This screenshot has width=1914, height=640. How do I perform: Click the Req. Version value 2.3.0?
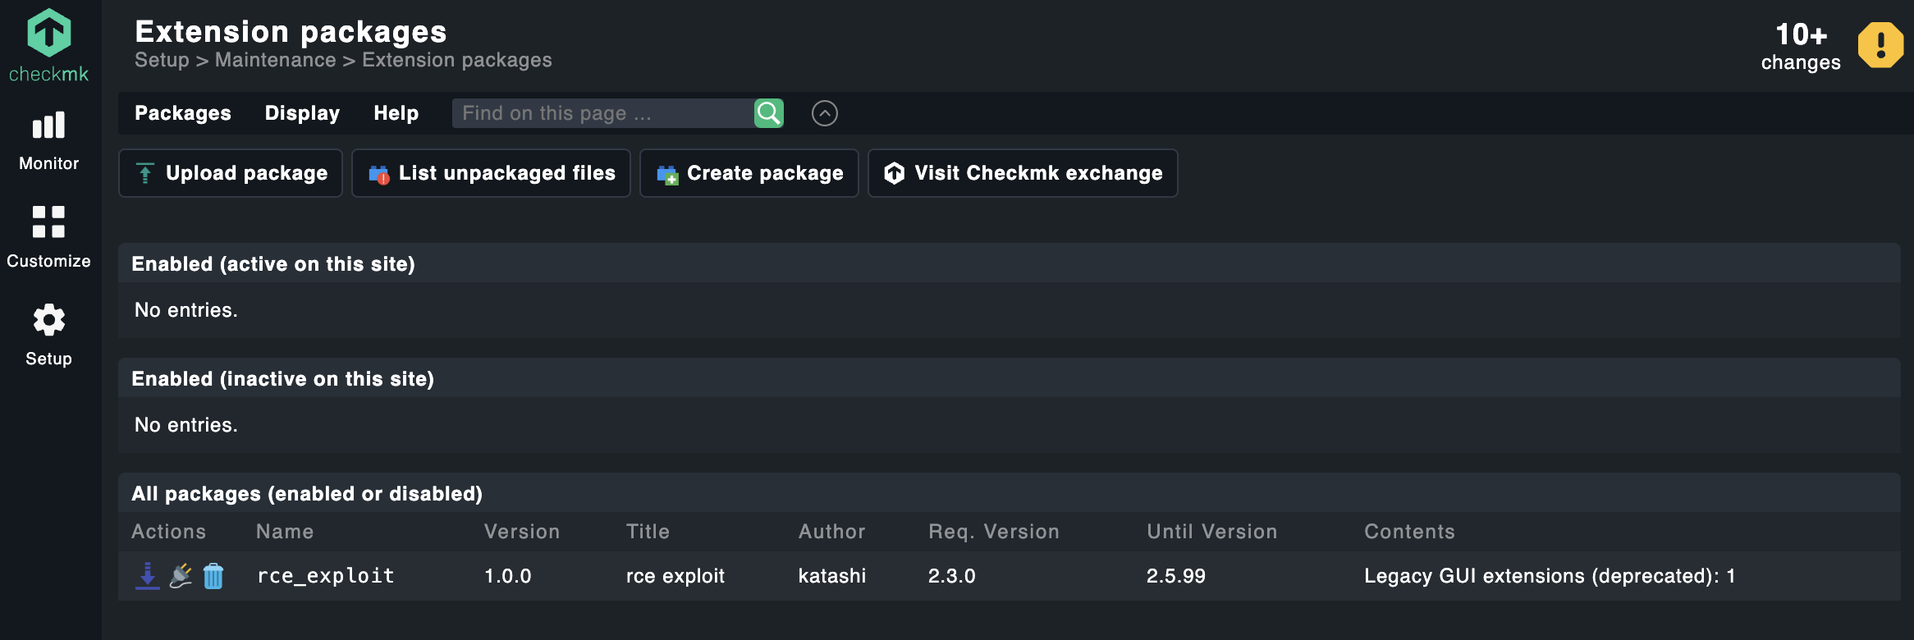coord(952,576)
